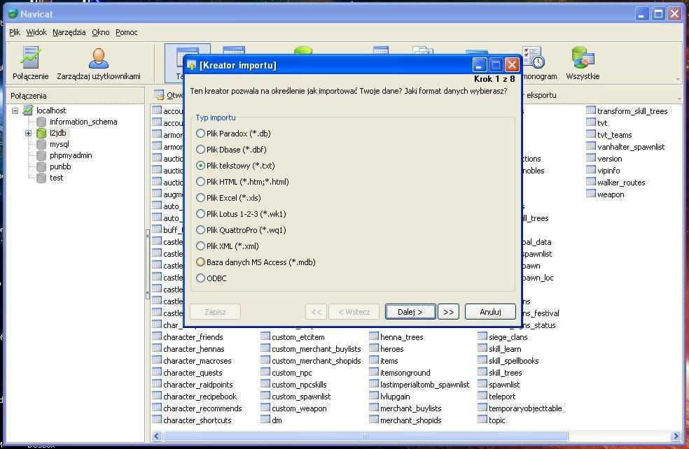The image size is (689, 449).
Task: Select the character_shortcuts table
Action: click(x=197, y=420)
